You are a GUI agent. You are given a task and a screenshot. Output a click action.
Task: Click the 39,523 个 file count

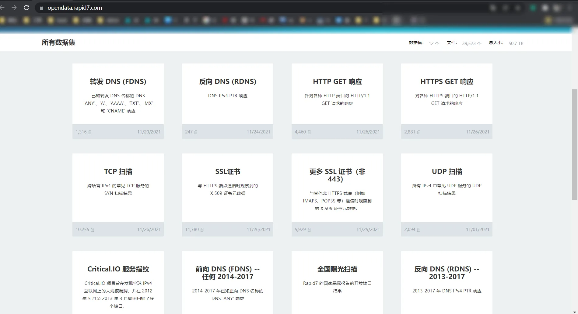tap(472, 43)
